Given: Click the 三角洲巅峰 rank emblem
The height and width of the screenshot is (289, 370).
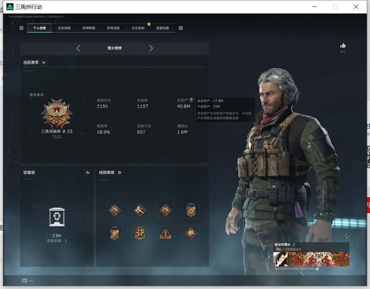Looking at the screenshot, I should [x=56, y=113].
